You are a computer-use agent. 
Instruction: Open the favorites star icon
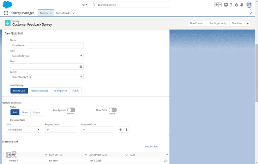click(217, 5)
